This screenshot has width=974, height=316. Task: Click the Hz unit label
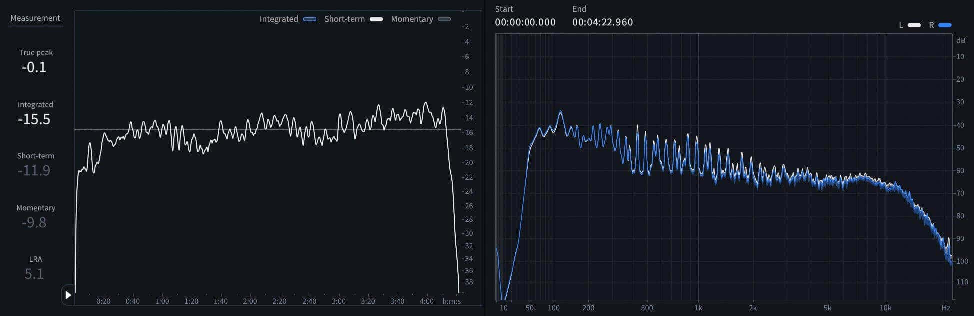(x=946, y=308)
